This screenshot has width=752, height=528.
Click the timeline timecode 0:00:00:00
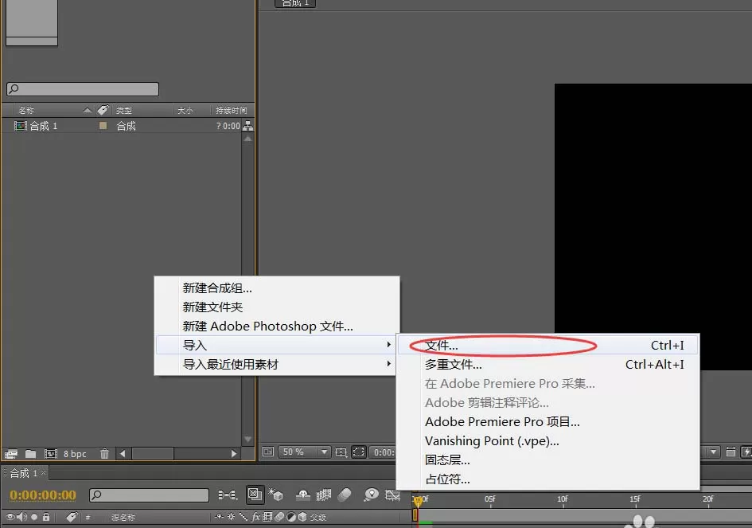(43, 495)
